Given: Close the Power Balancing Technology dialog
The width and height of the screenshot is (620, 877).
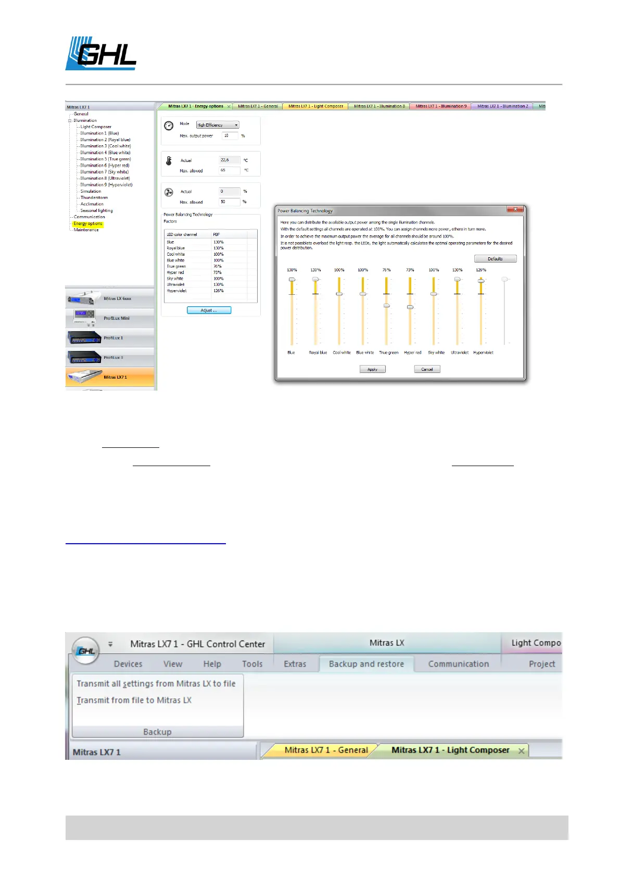Looking at the screenshot, I should click(515, 209).
